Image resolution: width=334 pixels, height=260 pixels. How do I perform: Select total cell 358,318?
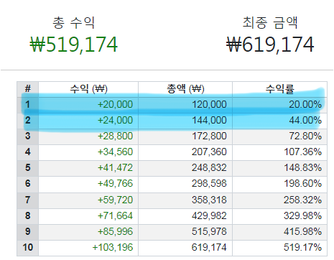[185, 200]
